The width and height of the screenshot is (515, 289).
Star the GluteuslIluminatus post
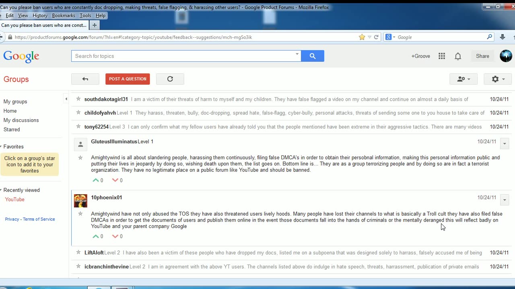[x=80, y=158]
